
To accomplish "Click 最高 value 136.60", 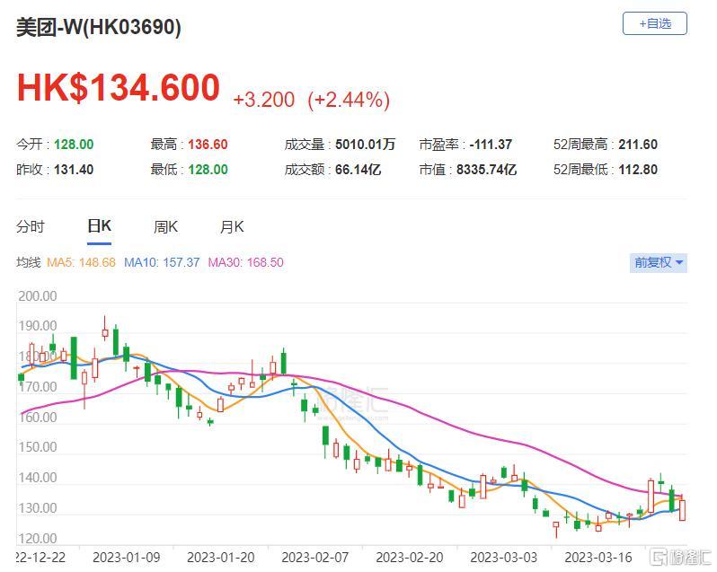I will (208, 145).
